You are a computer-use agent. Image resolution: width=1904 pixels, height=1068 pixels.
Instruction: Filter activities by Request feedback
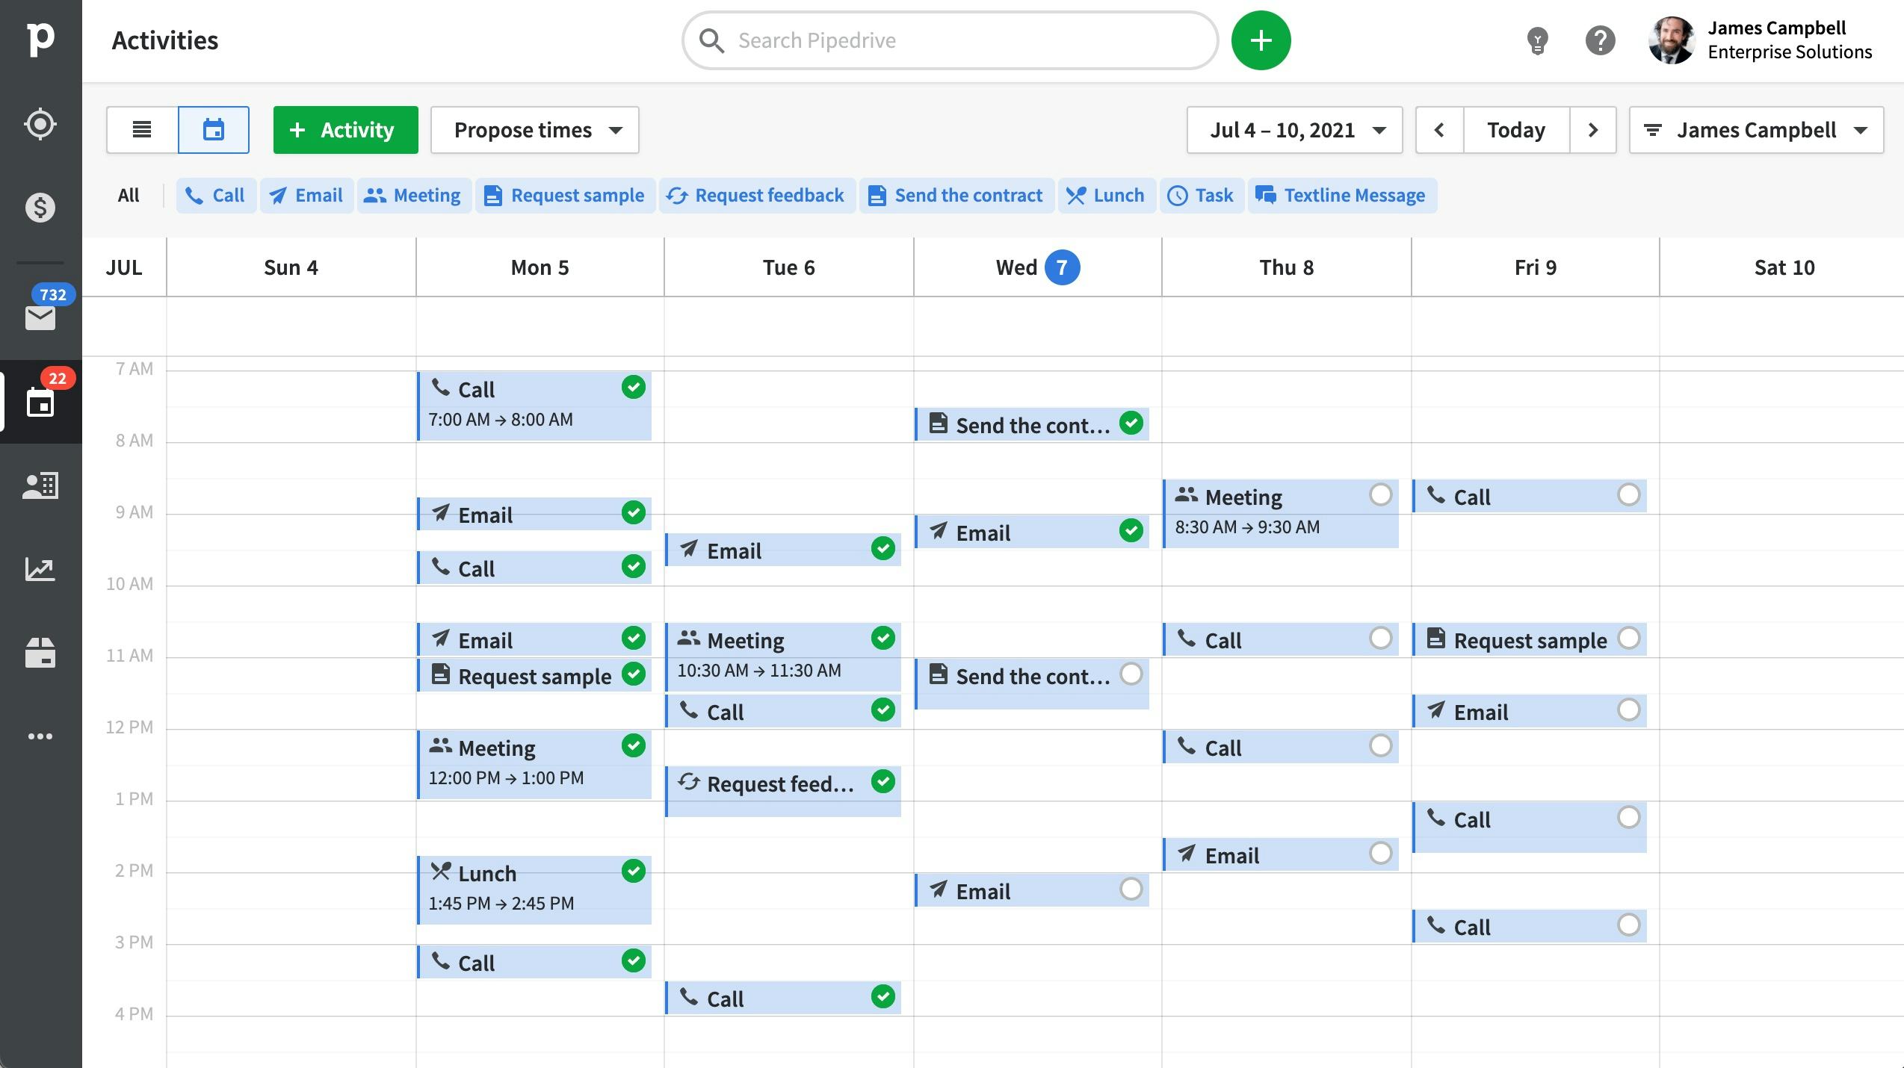tap(756, 196)
